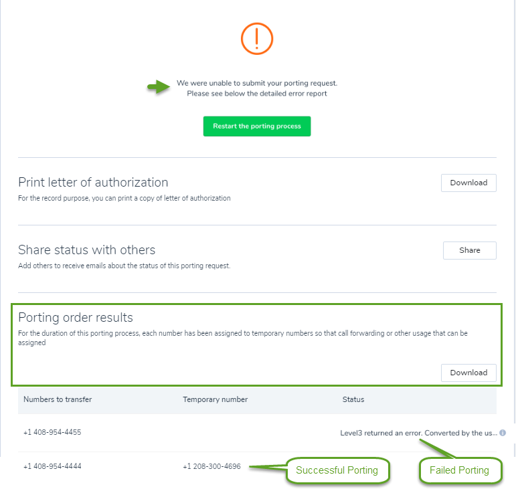Click the unable to submit porting request message
The image size is (516, 489).
[x=257, y=88]
